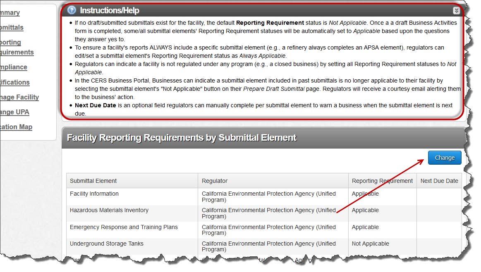Collapse the Instructions/Help panel with chevron

click(x=456, y=11)
